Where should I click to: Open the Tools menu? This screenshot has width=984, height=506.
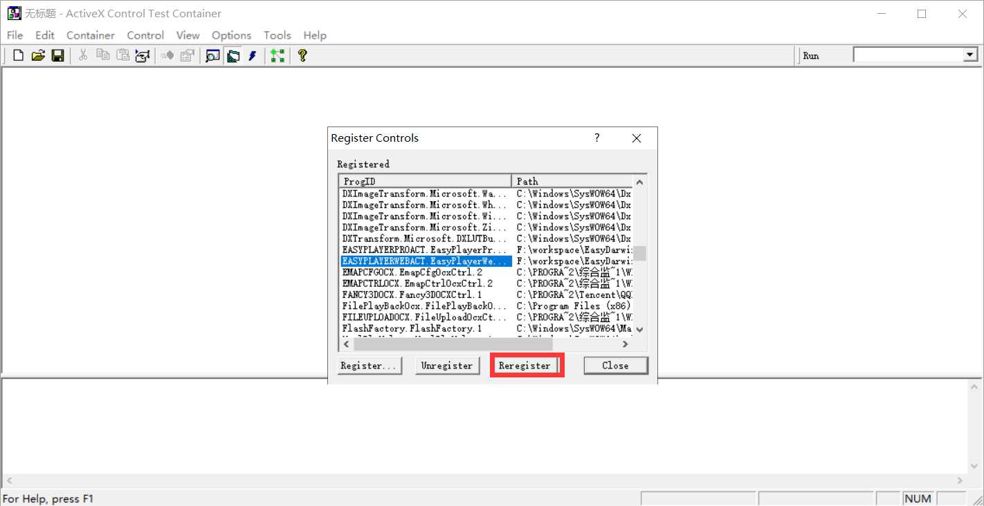pyautogui.click(x=277, y=35)
